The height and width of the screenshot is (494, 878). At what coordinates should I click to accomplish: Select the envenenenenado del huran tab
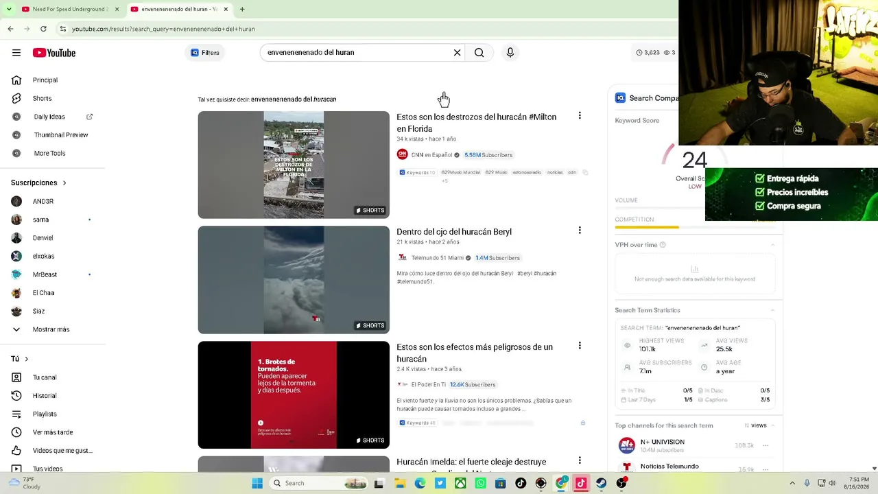180,9
